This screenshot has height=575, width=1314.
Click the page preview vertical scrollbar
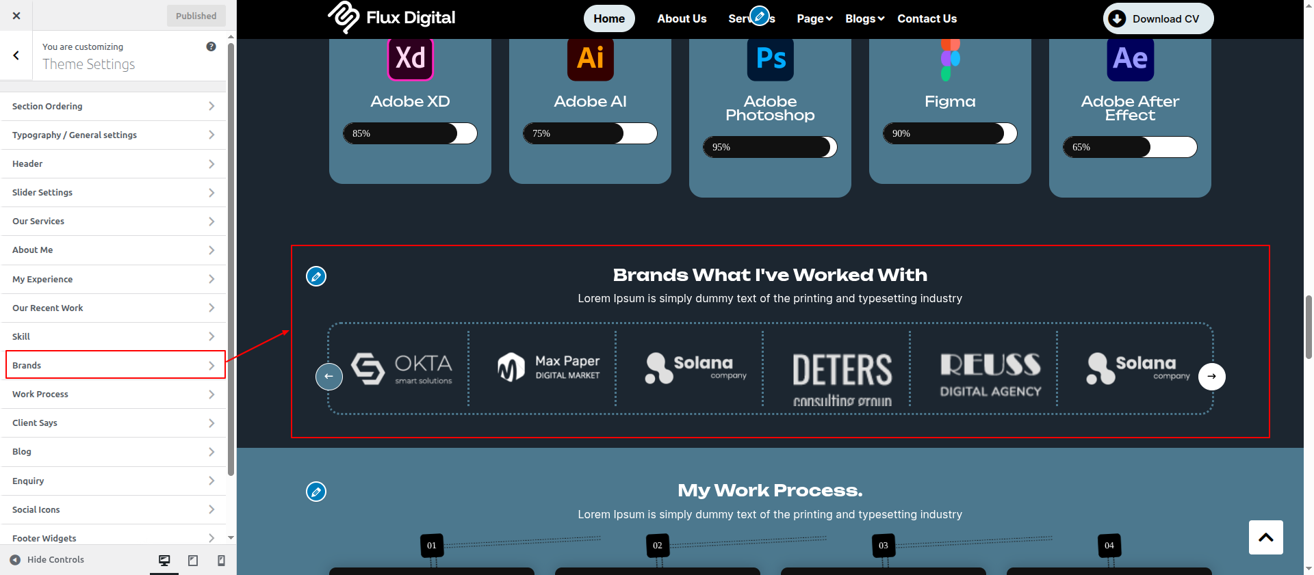click(x=1309, y=327)
